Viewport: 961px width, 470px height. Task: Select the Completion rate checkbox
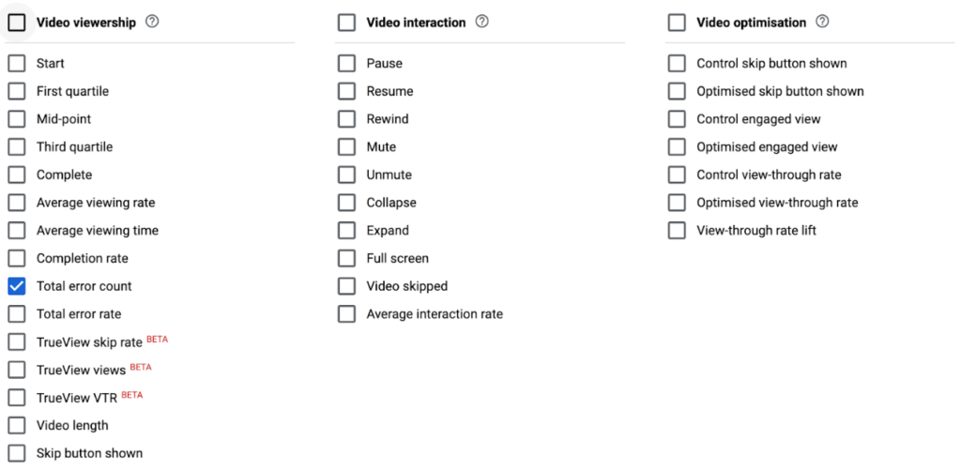(x=17, y=259)
